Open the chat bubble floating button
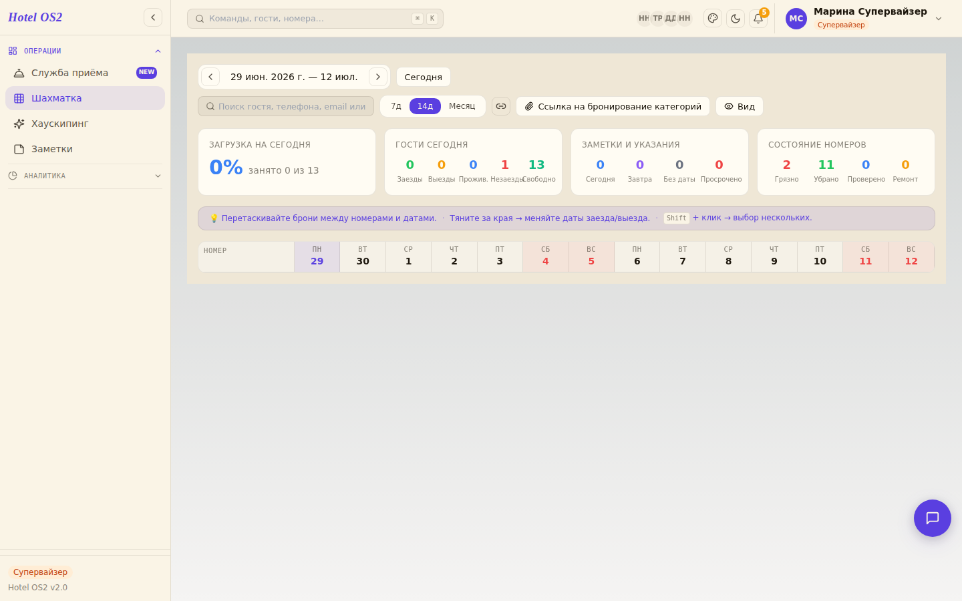This screenshot has width=962, height=601. (x=933, y=518)
